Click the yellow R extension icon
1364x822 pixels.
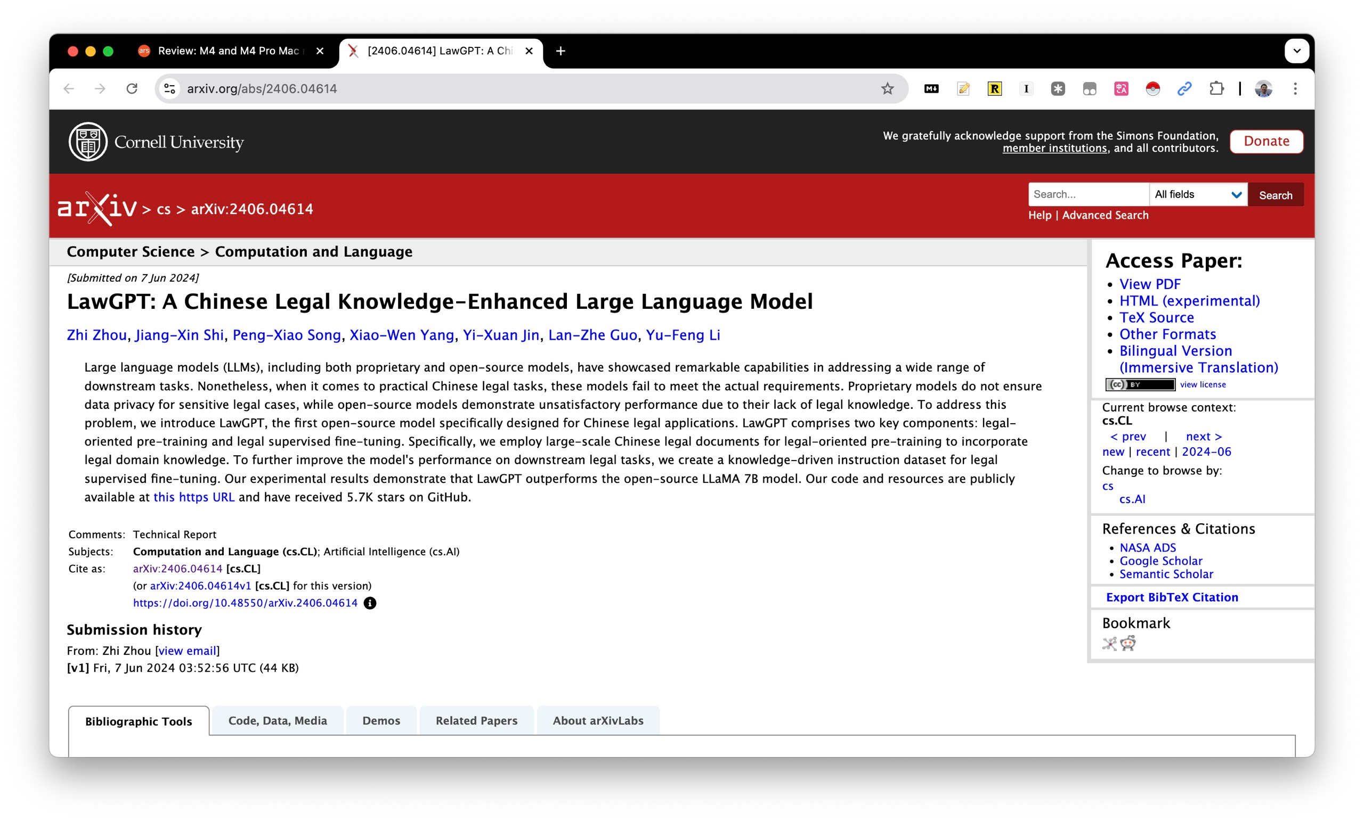(x=995, y=88)
